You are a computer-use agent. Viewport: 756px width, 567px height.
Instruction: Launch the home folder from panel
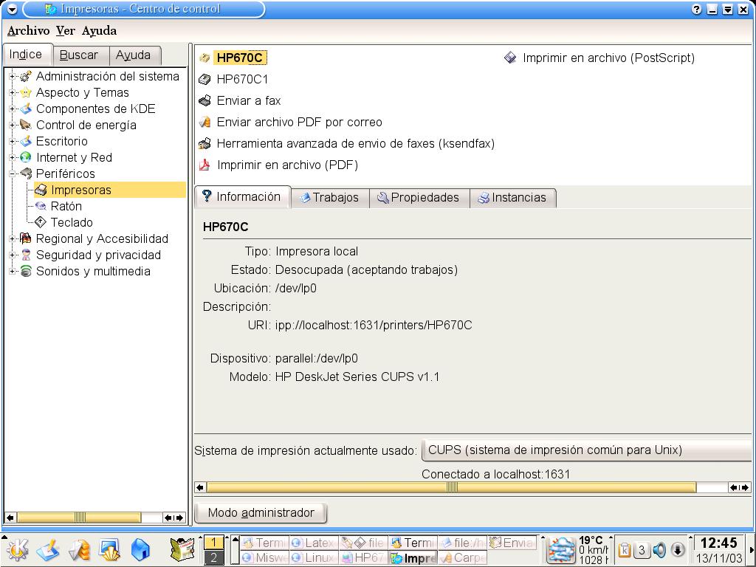[140, 549]
